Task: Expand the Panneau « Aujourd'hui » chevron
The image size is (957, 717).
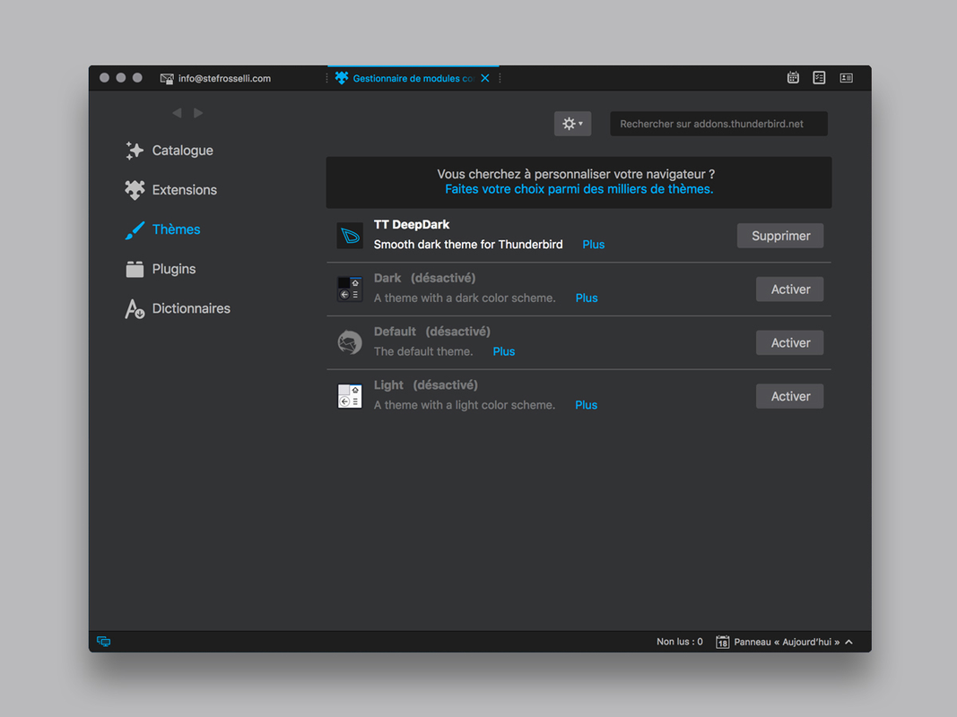Action: pyautogui.click(x=849, y=642)
